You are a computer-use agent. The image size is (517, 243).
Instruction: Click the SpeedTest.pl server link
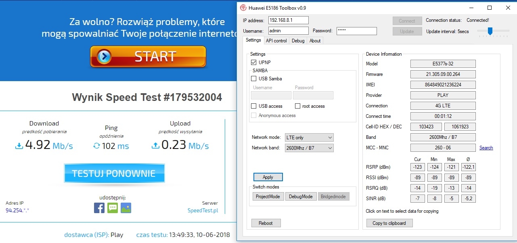203,211
